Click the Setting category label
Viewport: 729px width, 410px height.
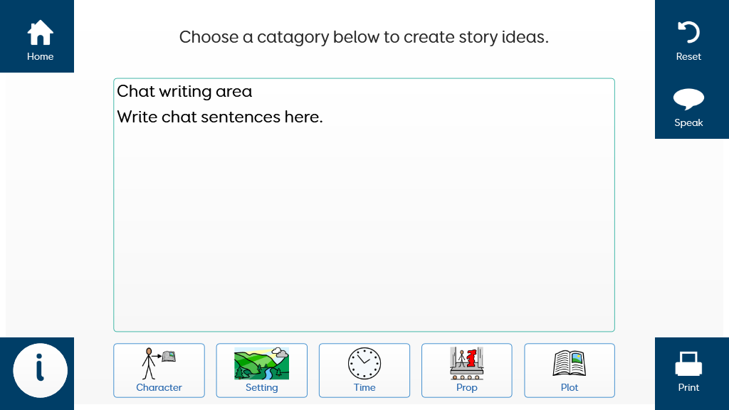(262, 387)
